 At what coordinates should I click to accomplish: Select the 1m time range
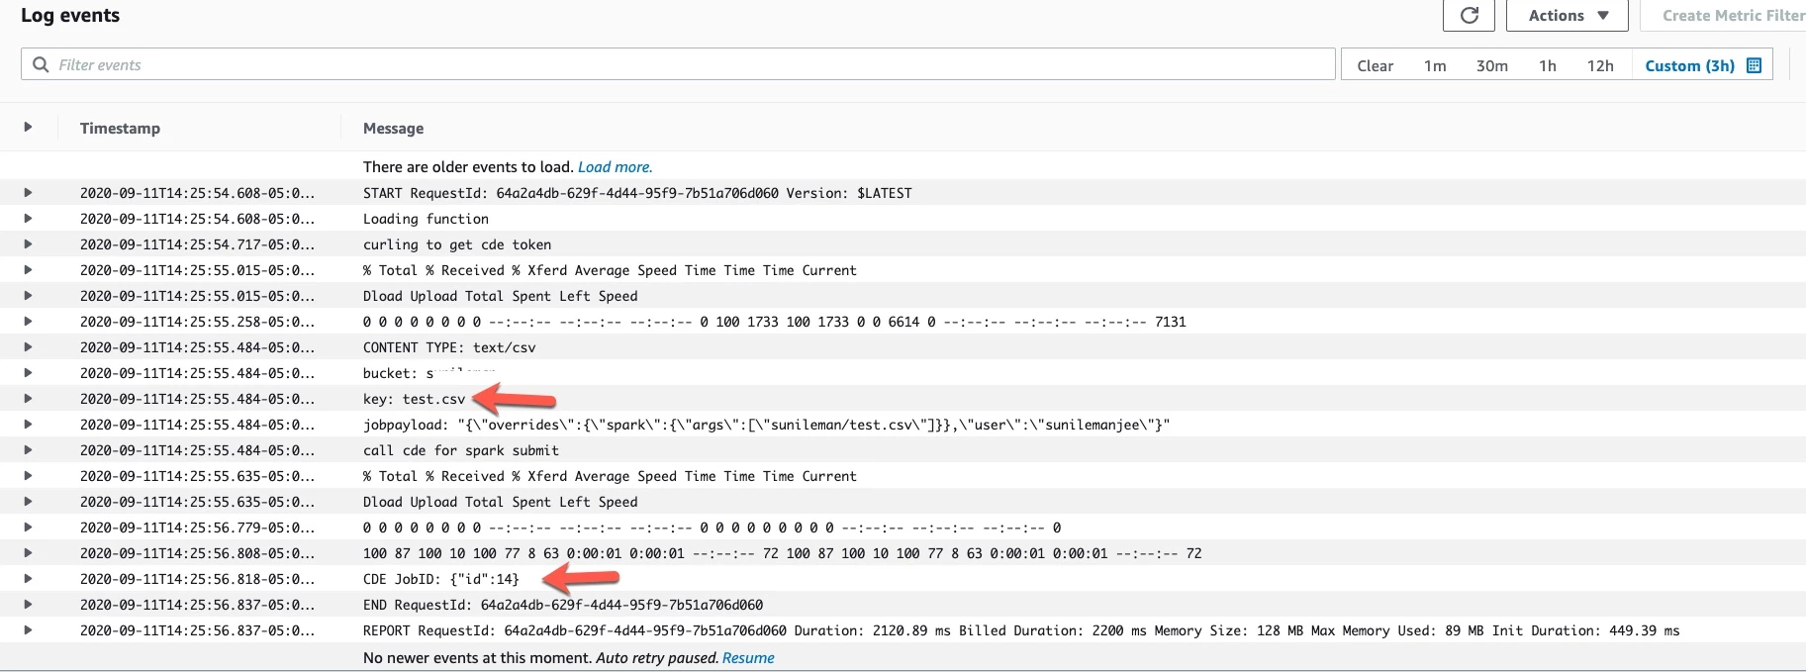1435,65
